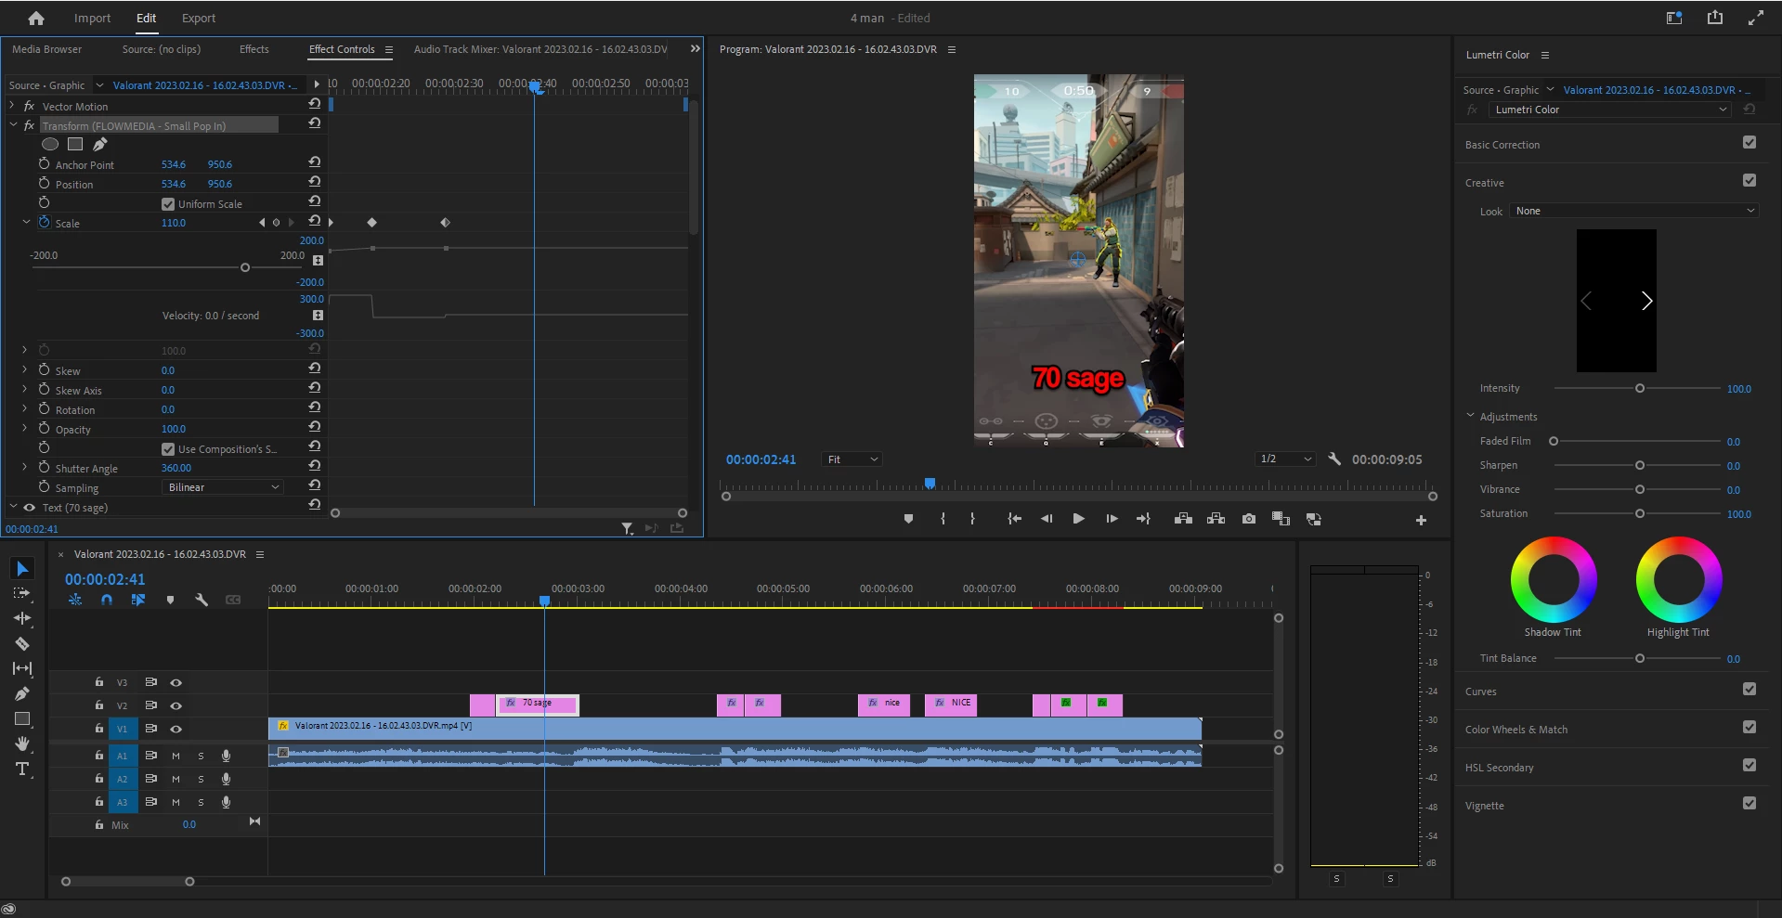This screenshot has height=918, width=1782.
Task: Open the Button Editor plus icon
Action: pyautogui.click(x=1421, y=521)
